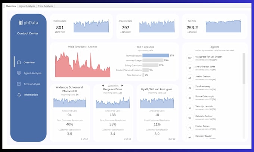Open the Overview tab at top

11,6
